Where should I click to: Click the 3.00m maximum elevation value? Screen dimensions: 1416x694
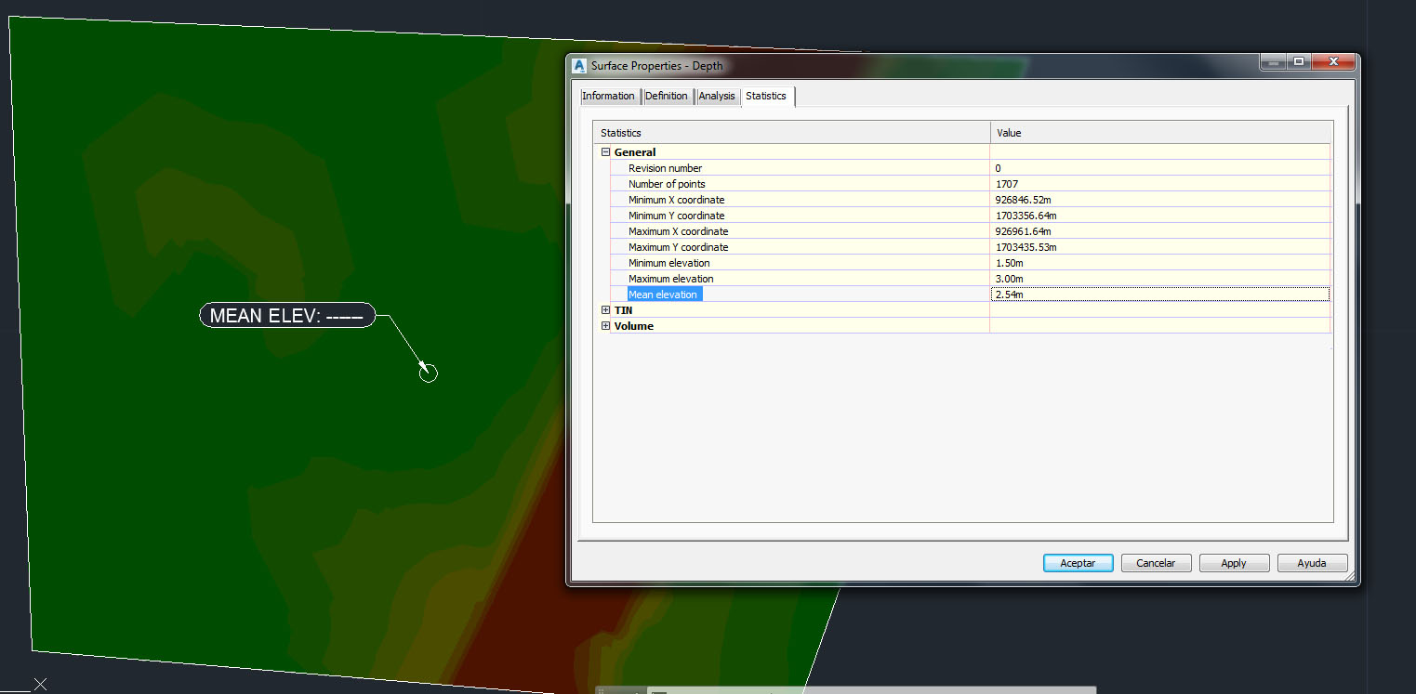pyautogui.click(x=1009, y=279)
